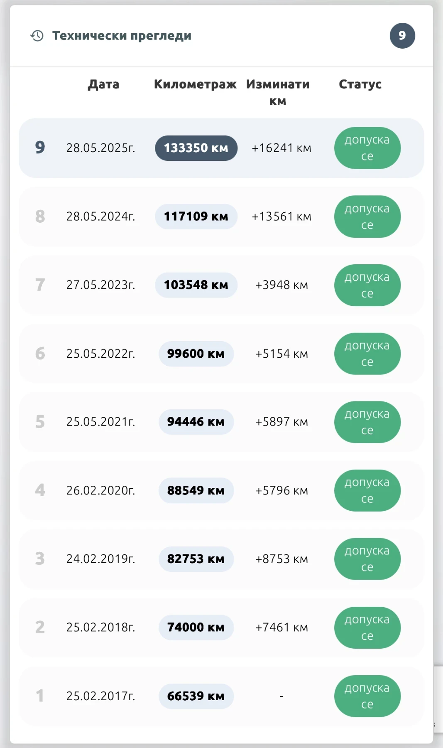
Task: Select the 99600 км mileage pill
Action: (196, 354)
